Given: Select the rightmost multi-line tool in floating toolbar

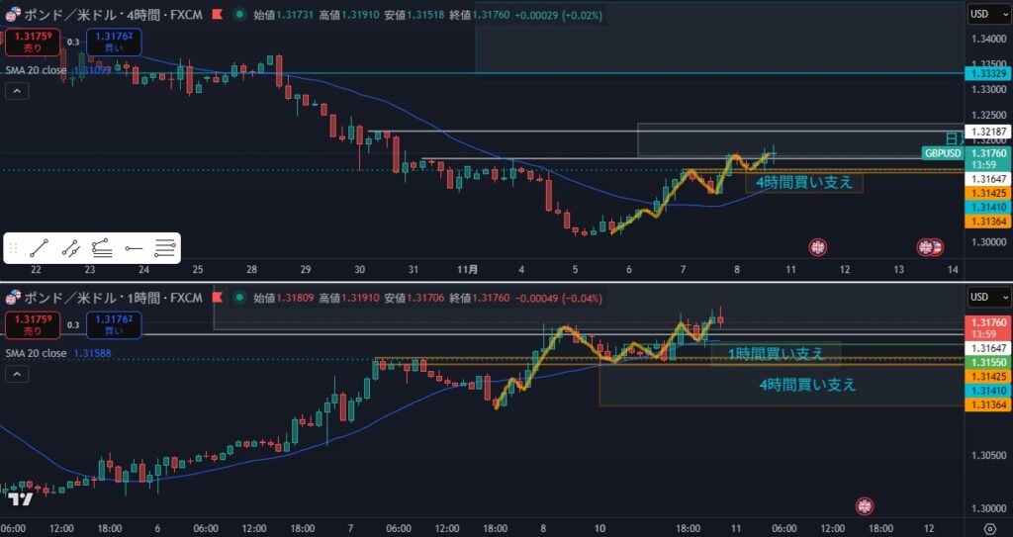Looking at the screenshot, I should [x=165, y=249].
